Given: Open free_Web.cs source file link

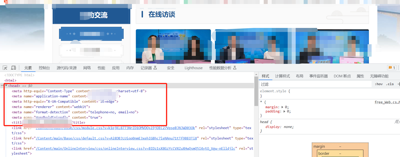Looking at the screenshot, I should click(387, 102).
